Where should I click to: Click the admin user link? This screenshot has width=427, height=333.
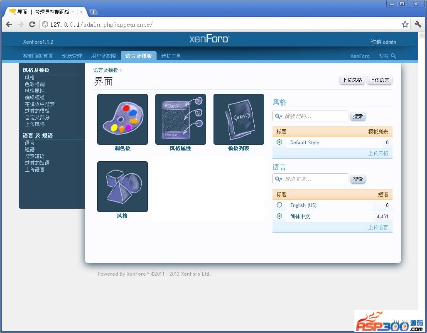390,42
